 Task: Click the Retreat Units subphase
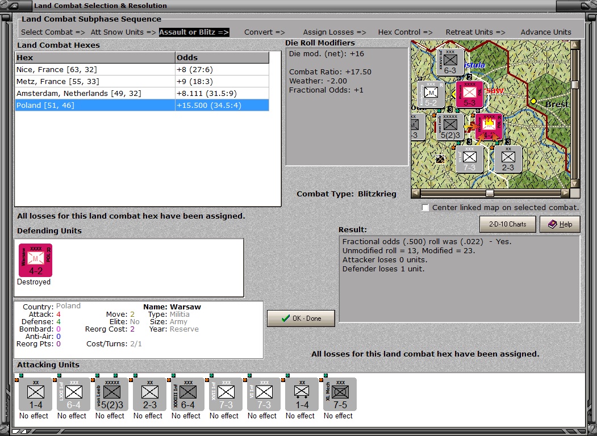tap(475, 32)
